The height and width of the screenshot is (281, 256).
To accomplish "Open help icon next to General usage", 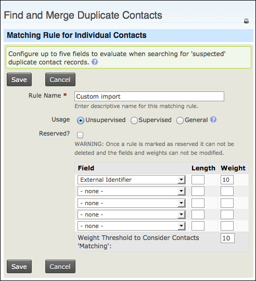I will pos(213,119).
